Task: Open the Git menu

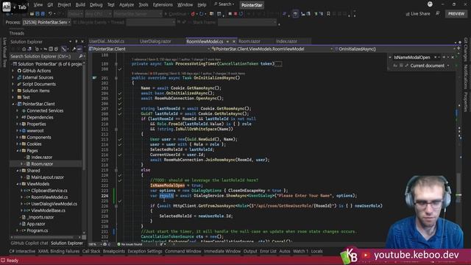Action: (50, 5)
